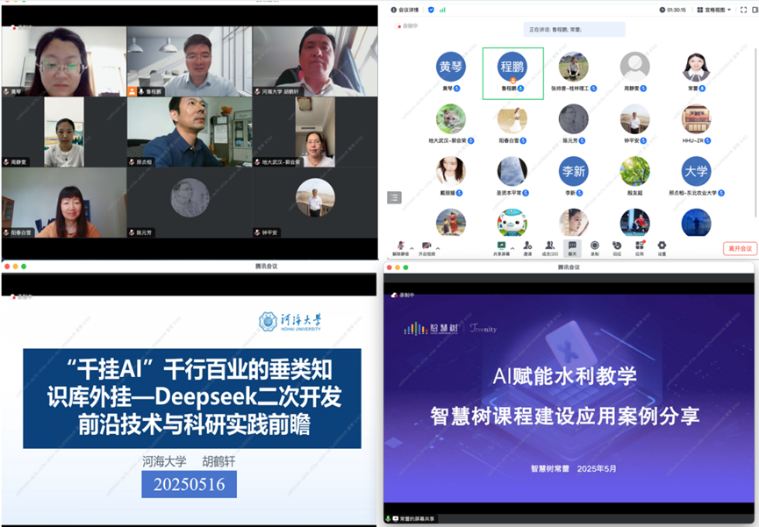Click the red 离开会议 leave button
This screenshot has height=527, width=759.
739,249
